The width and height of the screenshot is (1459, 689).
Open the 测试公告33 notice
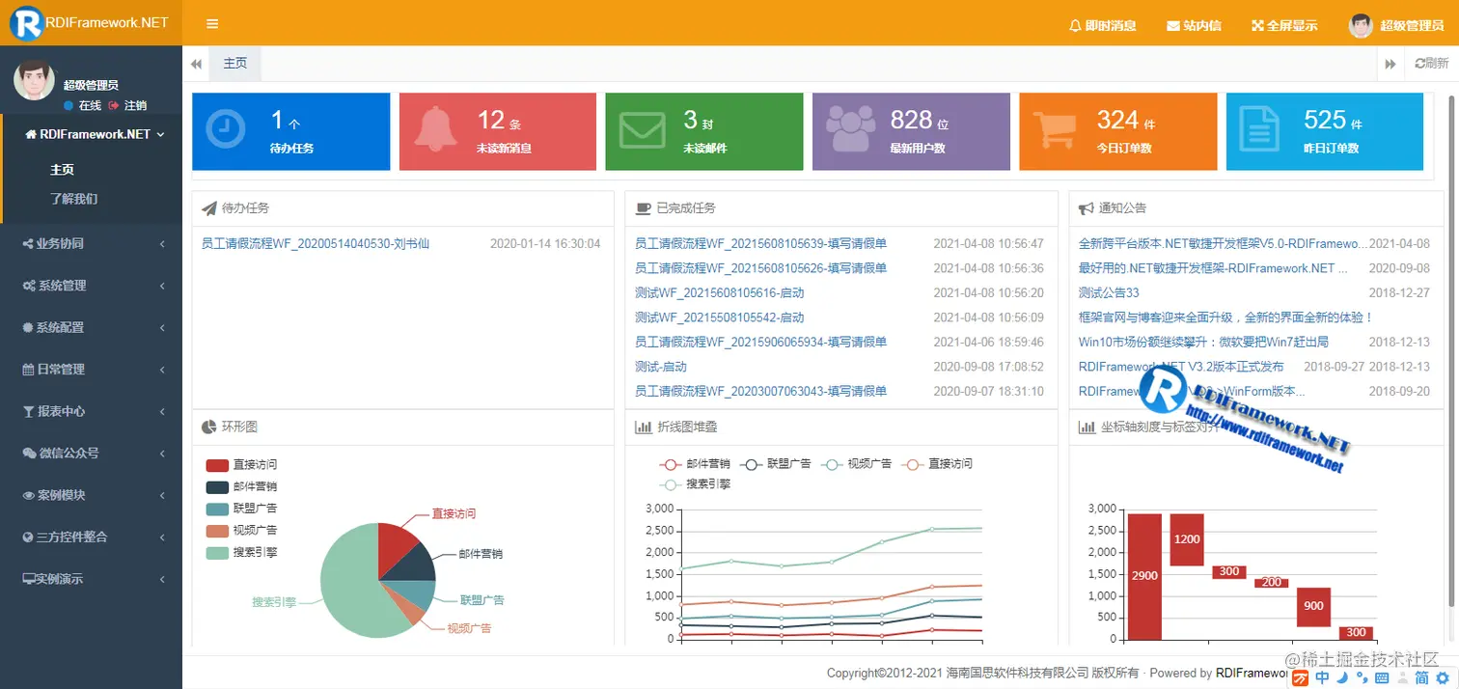[1108, 292]
